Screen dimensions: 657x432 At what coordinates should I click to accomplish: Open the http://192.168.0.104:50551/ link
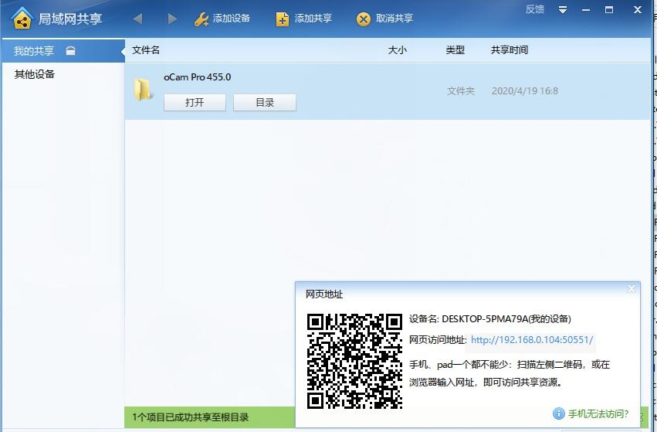click(532, 340)
